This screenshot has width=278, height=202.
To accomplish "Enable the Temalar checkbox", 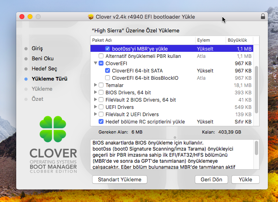I will (101, 85).
